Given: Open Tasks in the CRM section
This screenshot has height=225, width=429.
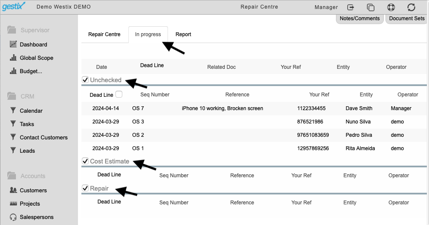Looking at the screenshot, I should 27,124.
